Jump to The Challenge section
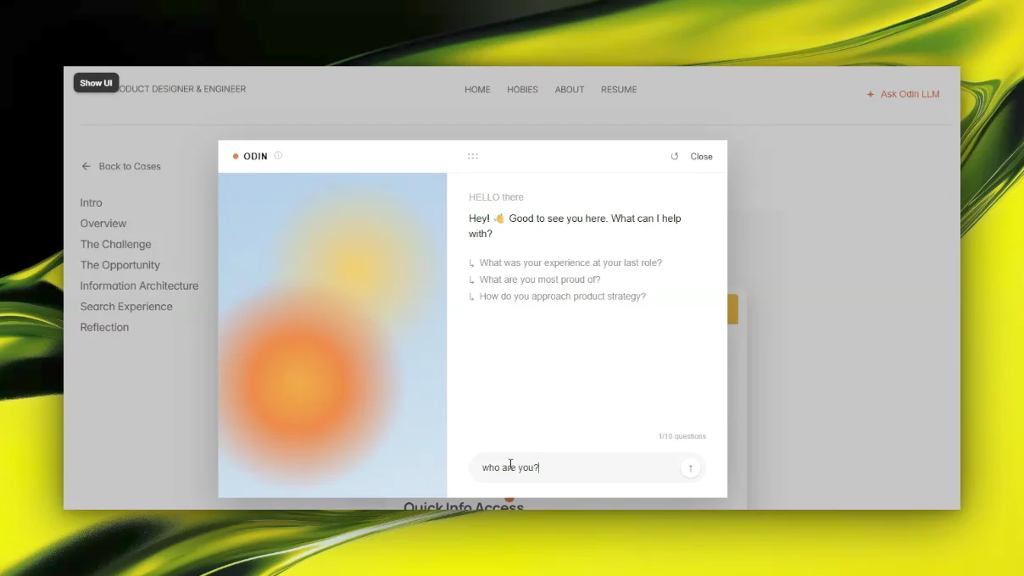This screenshot has width=1024, height=576. pos(115,244)
